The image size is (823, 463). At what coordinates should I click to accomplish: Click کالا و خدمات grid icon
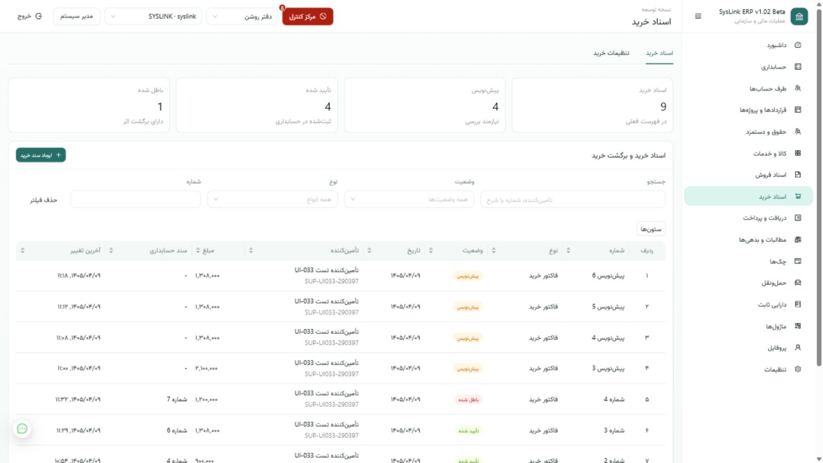tap(798, 153)
